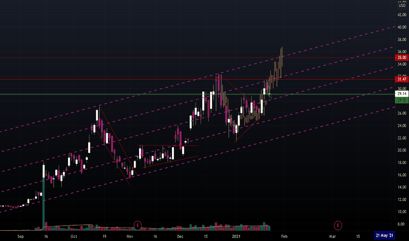The height and width of the screenshot is (241, 409).
Task: Click the white 29.14 current price label
Action: (402, 93)
